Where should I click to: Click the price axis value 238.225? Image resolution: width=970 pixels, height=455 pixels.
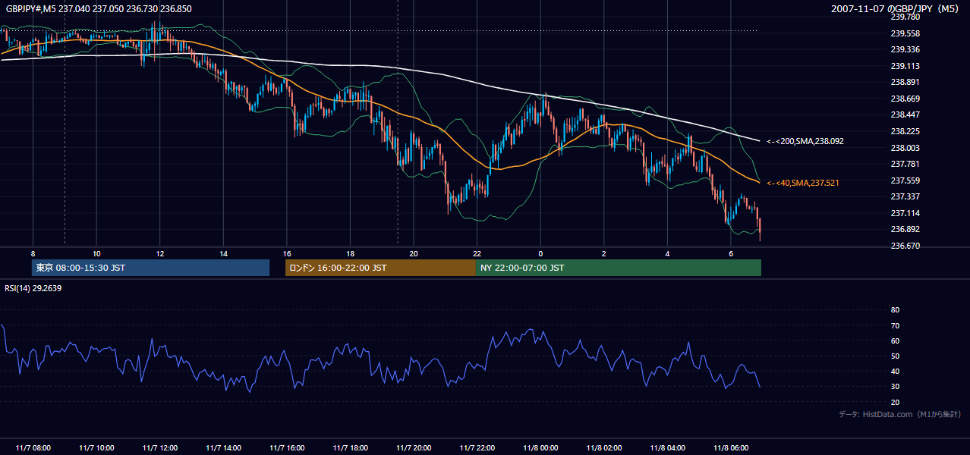pos(905,131)
